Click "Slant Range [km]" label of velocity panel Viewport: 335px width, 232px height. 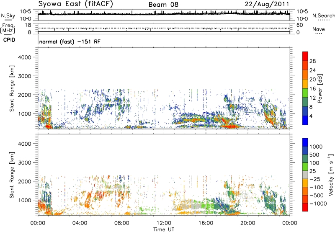coord(12,175)
